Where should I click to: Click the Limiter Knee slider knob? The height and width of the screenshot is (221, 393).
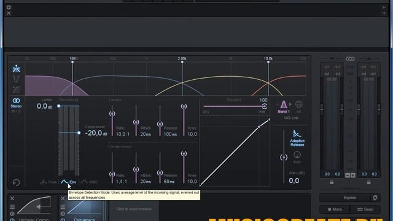[x=184, y=106]
